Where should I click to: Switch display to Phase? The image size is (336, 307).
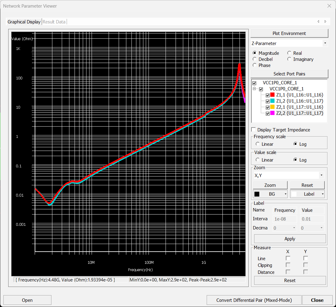coord(254,65)
